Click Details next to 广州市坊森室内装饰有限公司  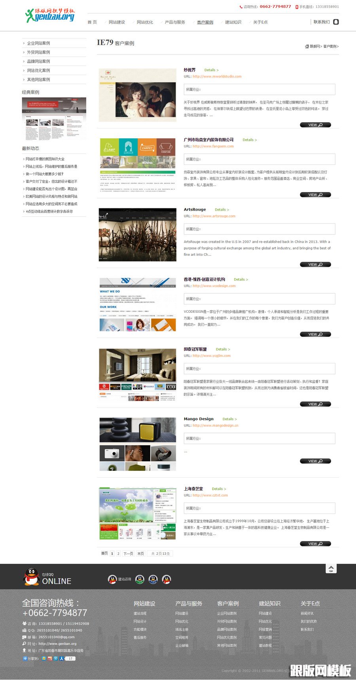pos(250,140)
